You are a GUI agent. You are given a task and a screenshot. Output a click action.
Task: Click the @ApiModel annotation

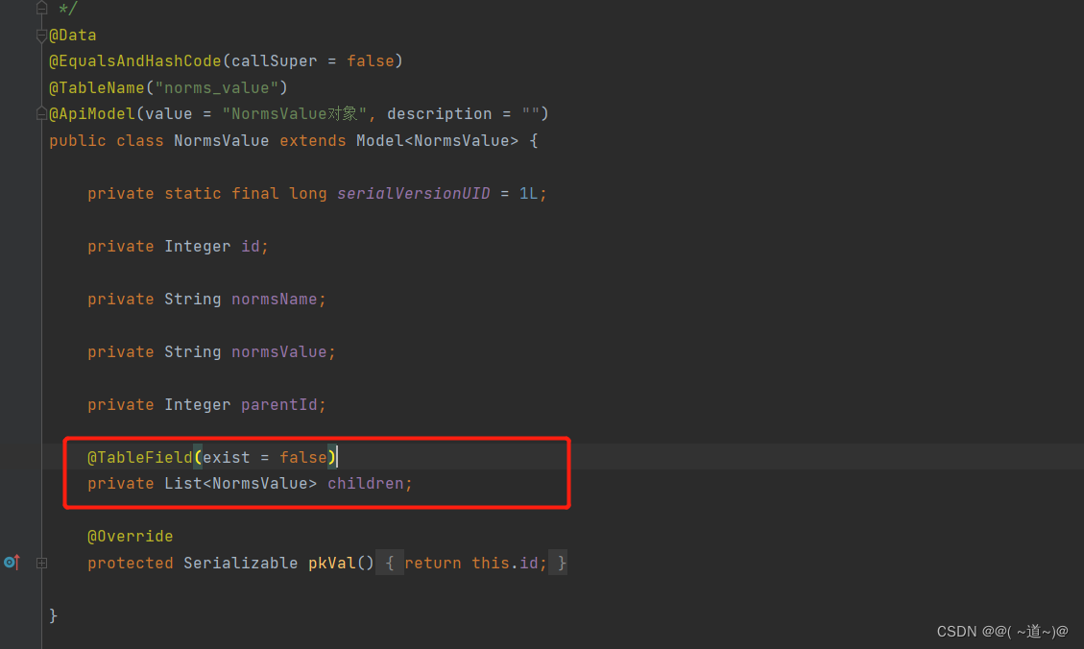click(91, 114)
